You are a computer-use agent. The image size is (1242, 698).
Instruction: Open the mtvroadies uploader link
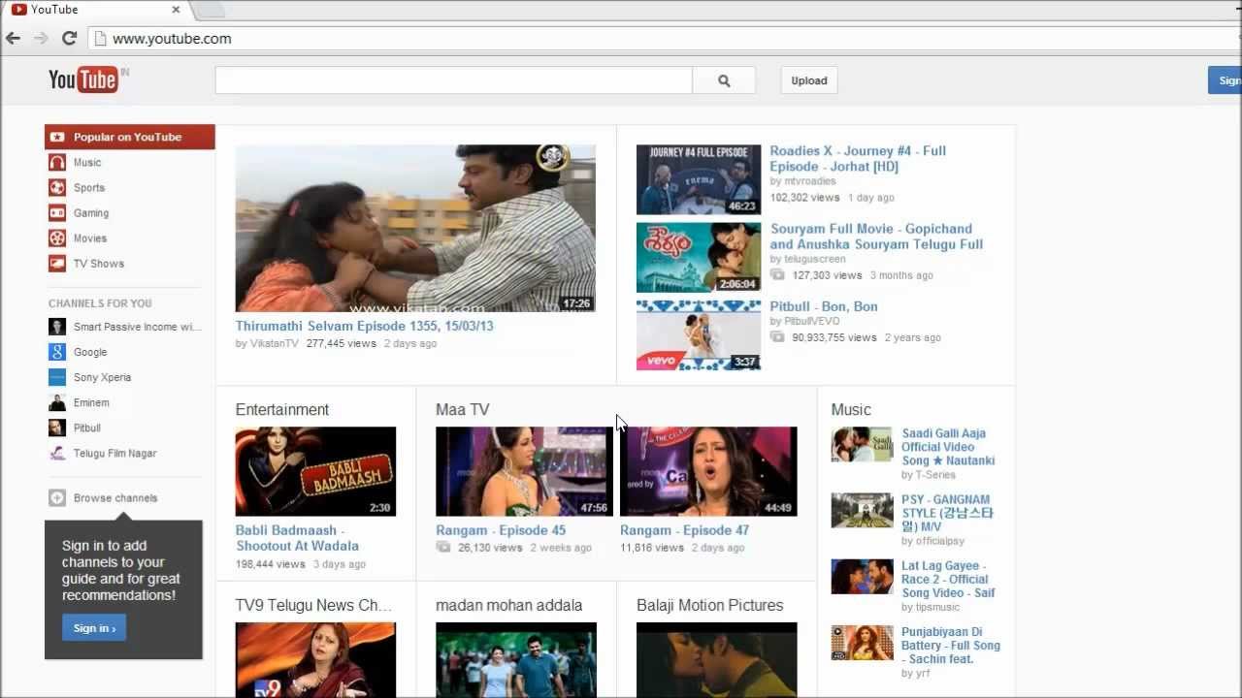click(x=809, y=181)
